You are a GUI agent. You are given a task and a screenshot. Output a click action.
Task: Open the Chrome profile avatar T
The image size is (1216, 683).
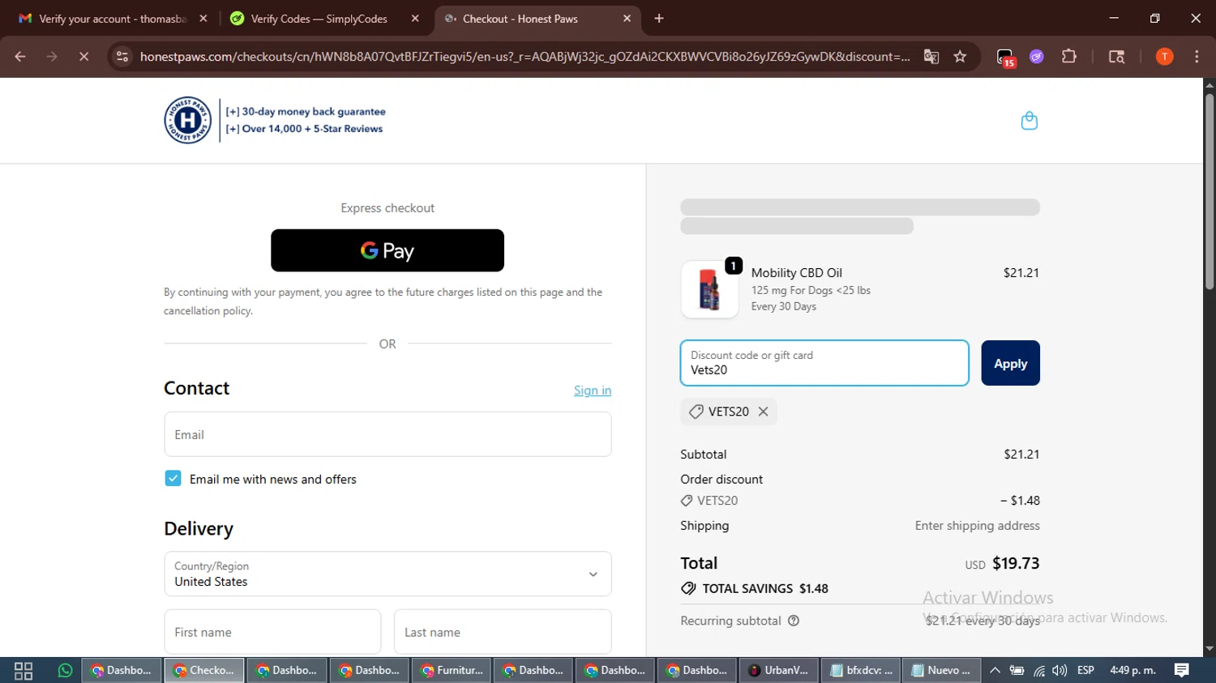pos(1165,57)
